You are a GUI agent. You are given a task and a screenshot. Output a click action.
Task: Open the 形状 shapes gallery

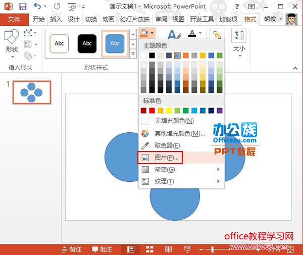coord(12,44)
